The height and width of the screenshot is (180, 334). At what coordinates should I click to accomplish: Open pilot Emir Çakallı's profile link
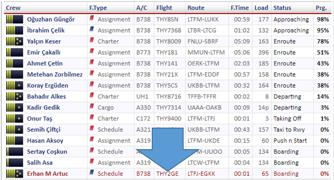[44, 52]
